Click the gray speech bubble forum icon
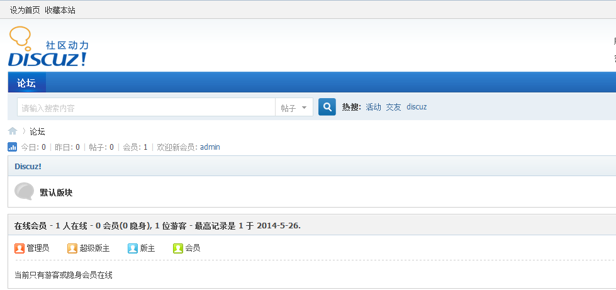This screenshot has height=290, width=616. (x=24, y=192)
